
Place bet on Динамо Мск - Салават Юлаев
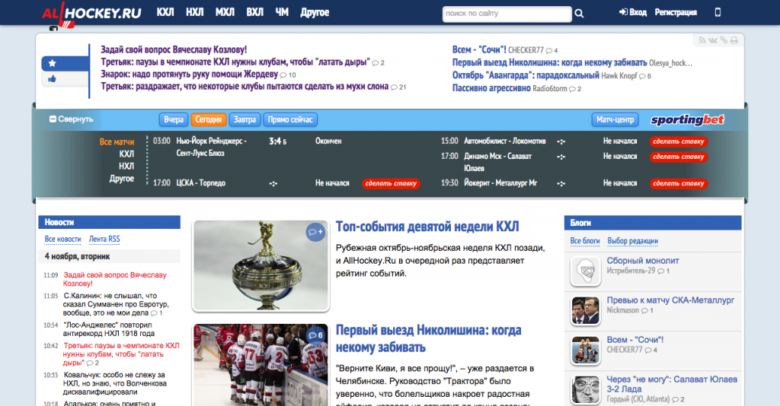[679, 157]
